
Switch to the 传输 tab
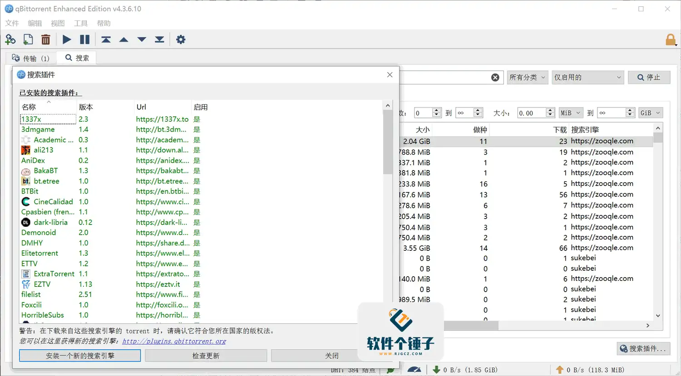click(x=31, y=58)
